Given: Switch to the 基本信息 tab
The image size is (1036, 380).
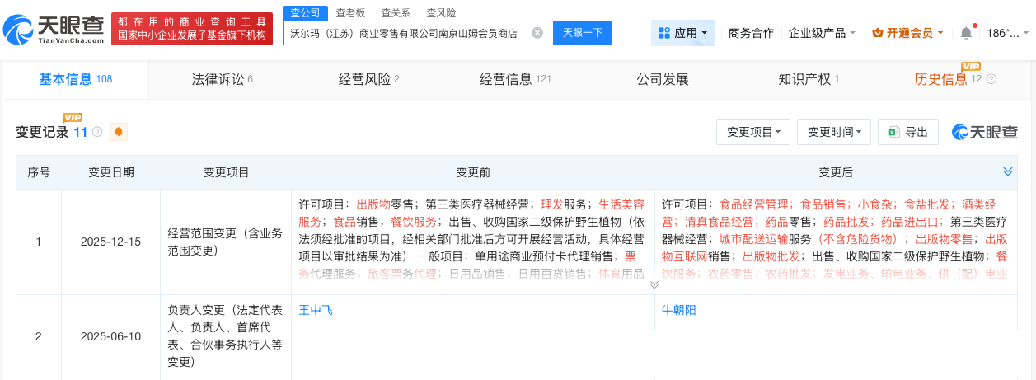Looking at the screenshot, I should [75, 79].
